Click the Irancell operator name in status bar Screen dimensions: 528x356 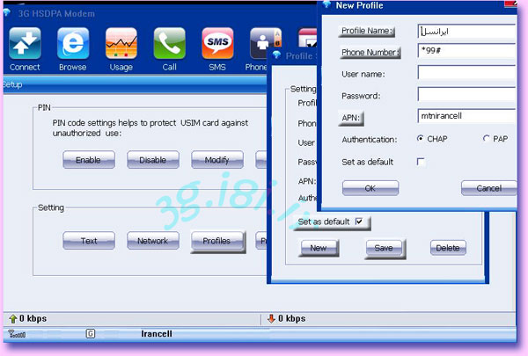click(157, 334)
